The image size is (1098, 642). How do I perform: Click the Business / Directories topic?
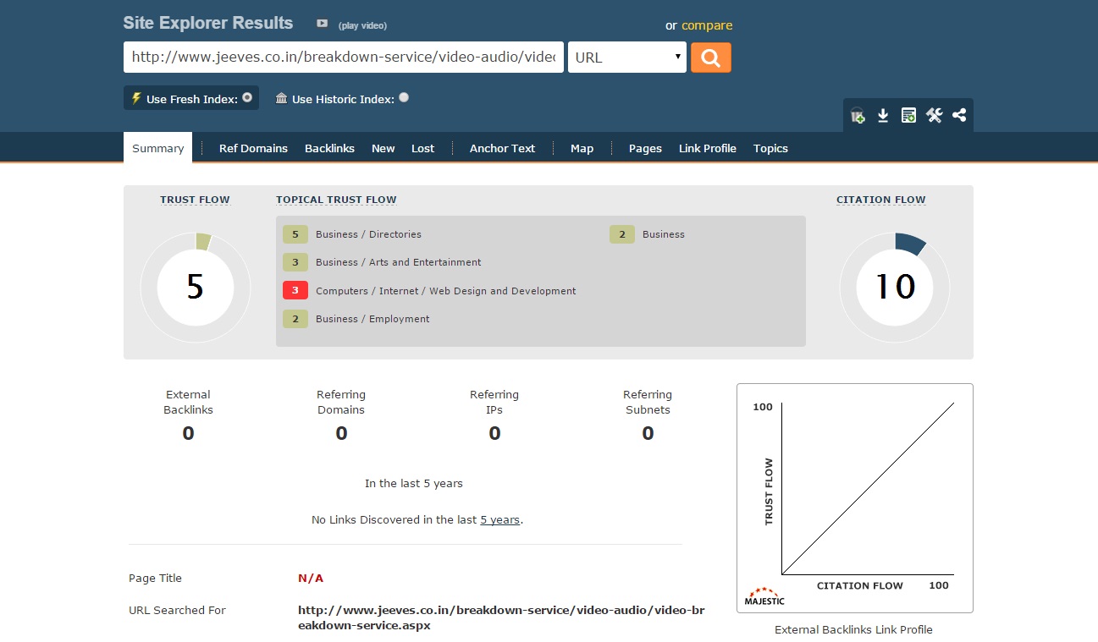368,234
